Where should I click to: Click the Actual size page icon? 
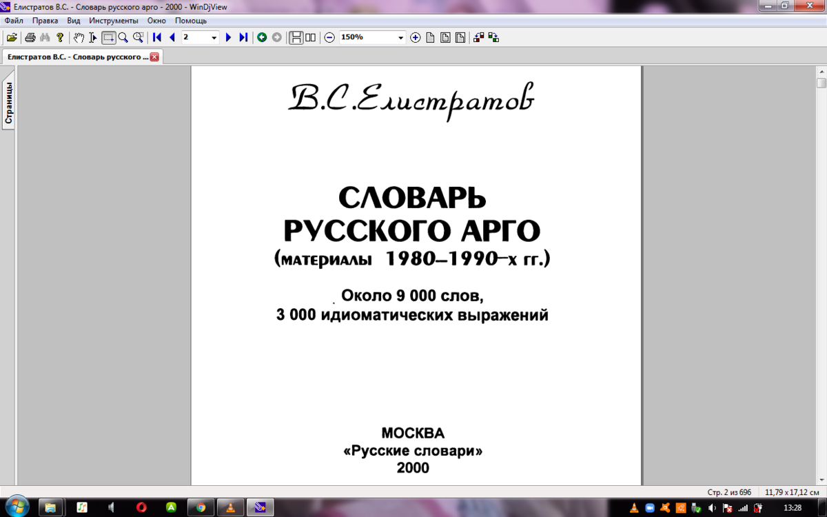430,37
